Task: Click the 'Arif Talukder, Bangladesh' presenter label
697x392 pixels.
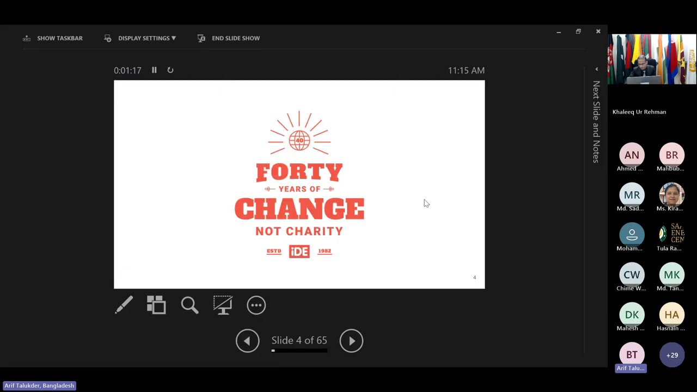Action: tap(39, 385)
